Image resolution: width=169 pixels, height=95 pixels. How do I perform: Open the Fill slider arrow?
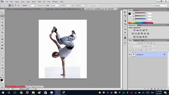point(154,50)
